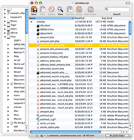
Task: Select the advanced_search_orig.php file
Action: pyautogui.click(x=55, y=76)
